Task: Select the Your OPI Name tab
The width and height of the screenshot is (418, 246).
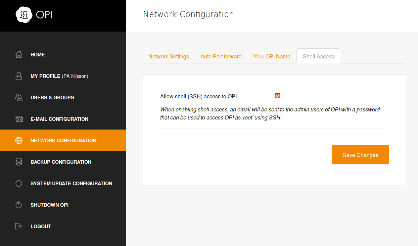Action: pos(272,56)
